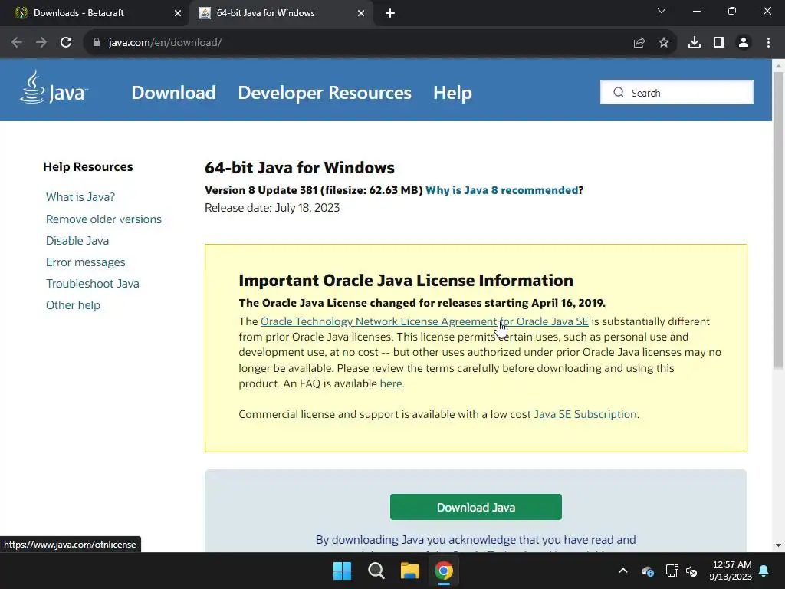Click the address bar URL
Image resolution: width=785 pixels, height=589 pixels.
166,43
